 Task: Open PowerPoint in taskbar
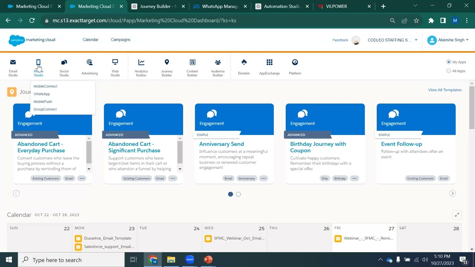coord(208,260)
